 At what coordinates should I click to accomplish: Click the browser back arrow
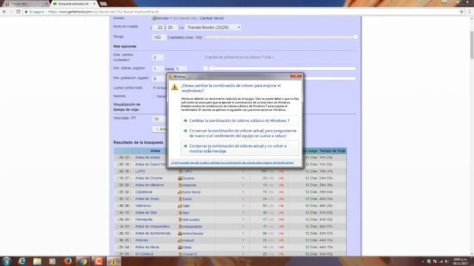click(4, 12)
